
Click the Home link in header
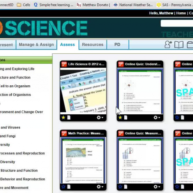181,13
